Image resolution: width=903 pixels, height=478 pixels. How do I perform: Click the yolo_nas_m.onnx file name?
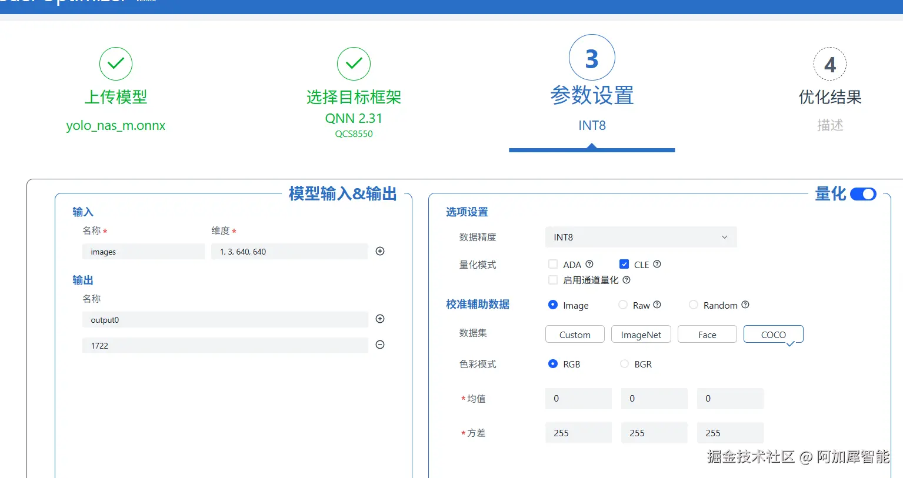116,125
